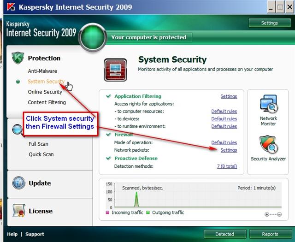Open Default rules for devices
This screenshot has height=242, width=295.
pos(224,119)
